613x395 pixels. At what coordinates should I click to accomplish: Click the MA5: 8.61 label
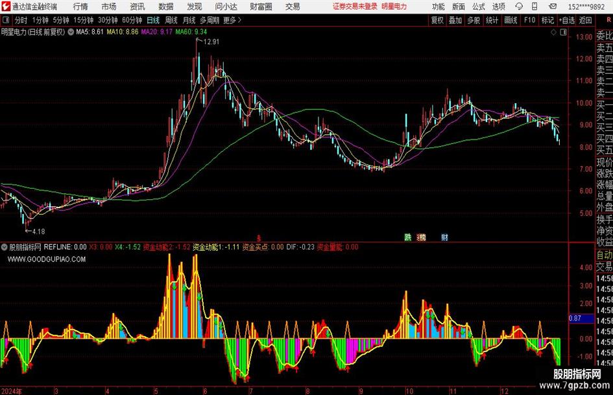pyautogui.click(x=90, y=32)
